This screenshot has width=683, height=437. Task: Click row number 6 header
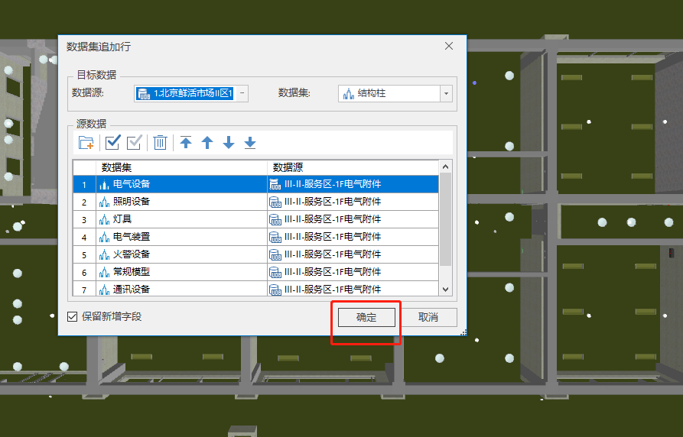click(84, 272)
